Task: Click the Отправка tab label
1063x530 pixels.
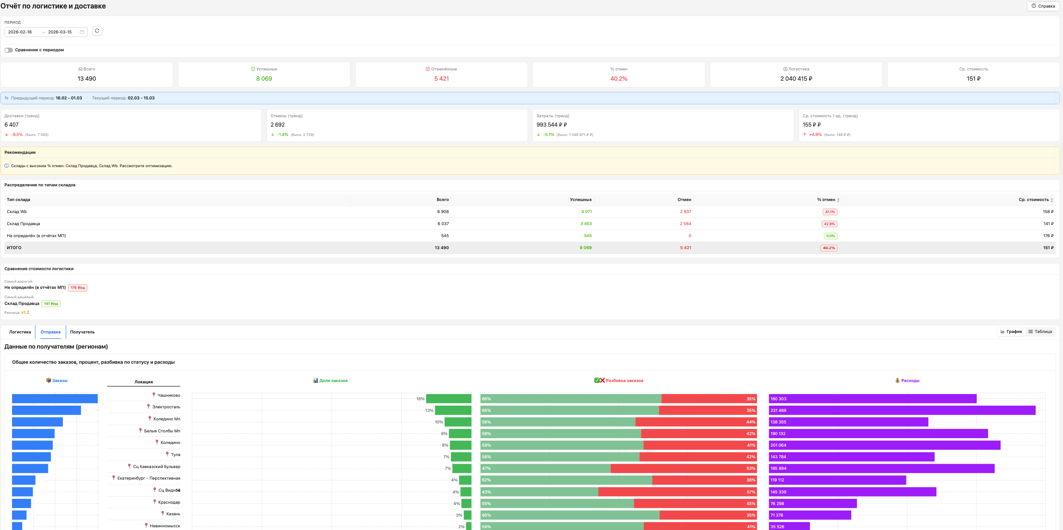Action: 50,332
